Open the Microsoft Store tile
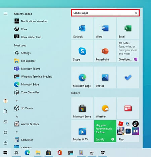 pos(82,108)
